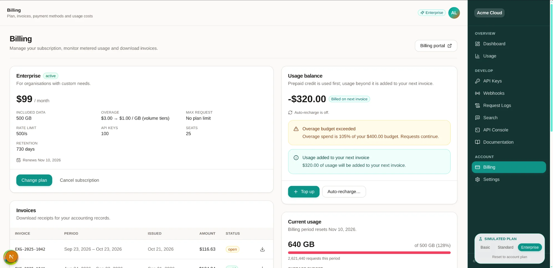This screenshot has height=268, width=553.
Task: Download invoice EXG-2025-1042
Action: pos(262,249)
